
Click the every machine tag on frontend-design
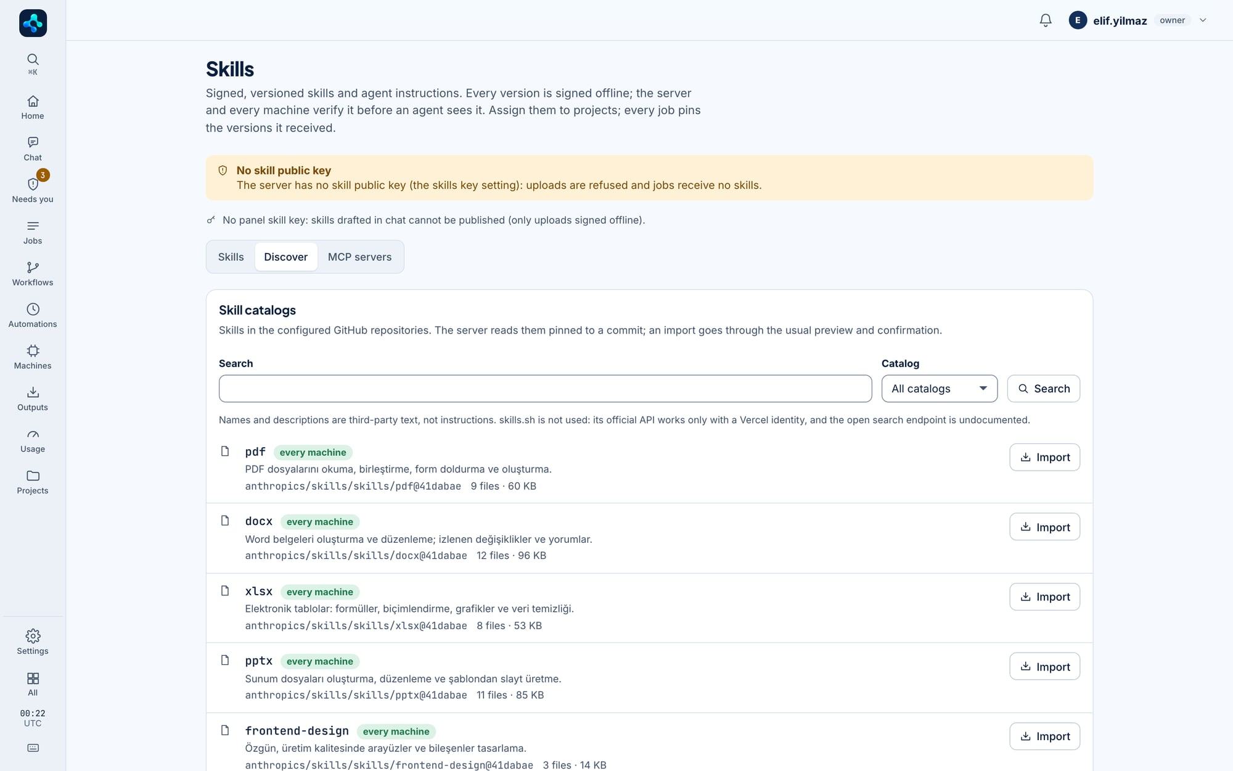pos(396,732)
